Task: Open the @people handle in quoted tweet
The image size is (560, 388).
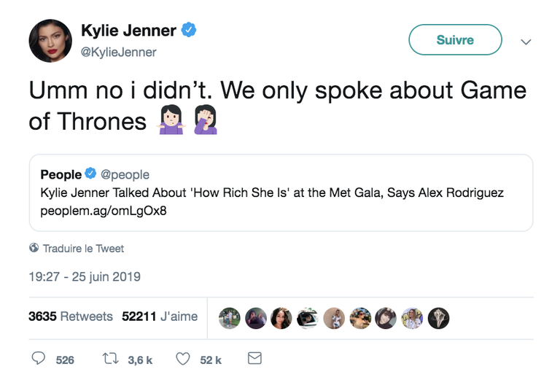Action: (x=124, y=174)
